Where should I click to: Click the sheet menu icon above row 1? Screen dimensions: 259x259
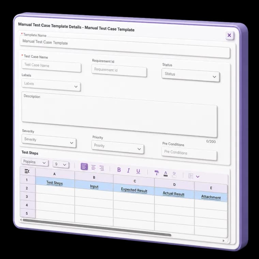coord(27,171)
